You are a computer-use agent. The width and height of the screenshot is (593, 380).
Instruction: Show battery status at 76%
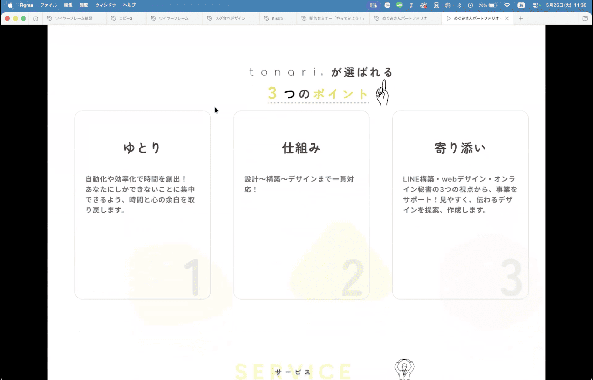pyautogui.click(x=488, y=5)
